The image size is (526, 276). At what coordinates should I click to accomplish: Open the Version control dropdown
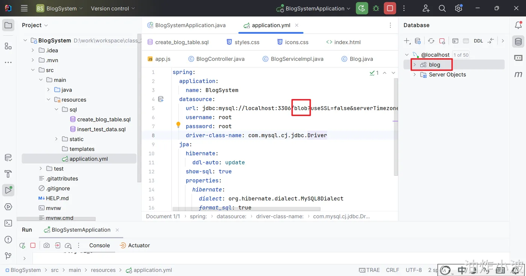[x=113, y=8]
